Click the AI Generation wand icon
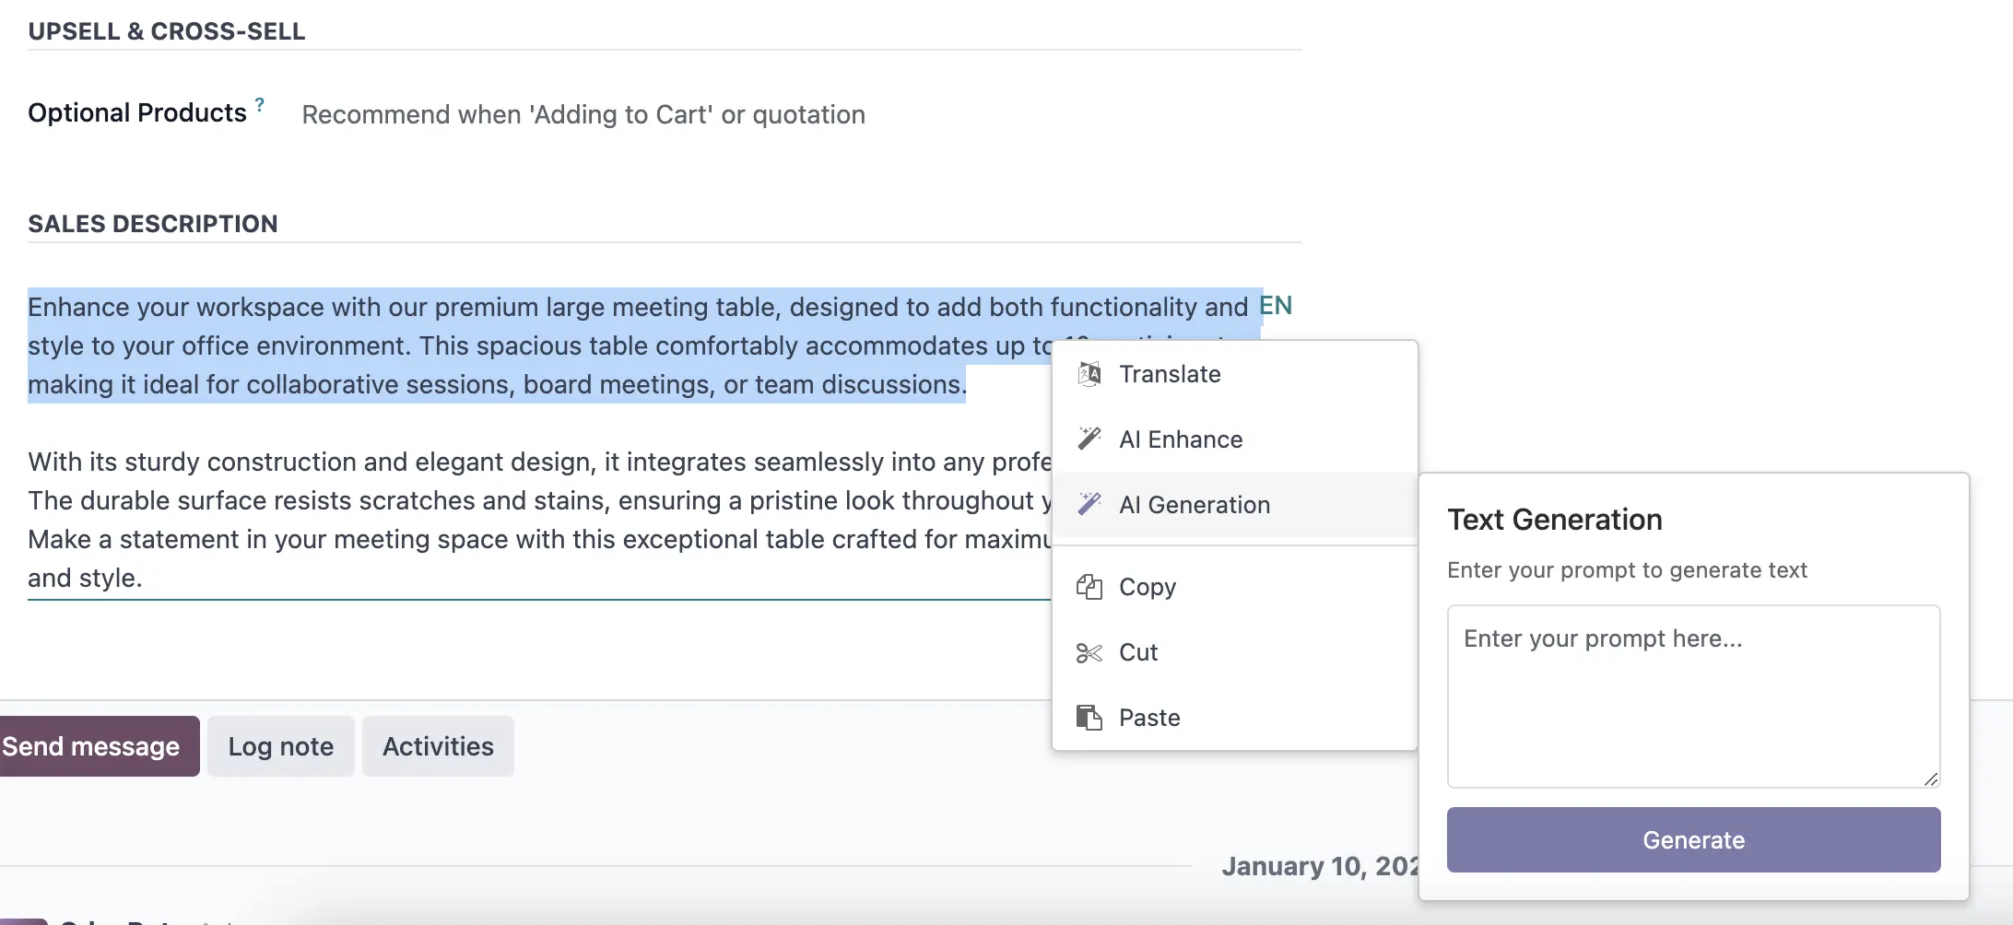 [x=1089, y=504]
